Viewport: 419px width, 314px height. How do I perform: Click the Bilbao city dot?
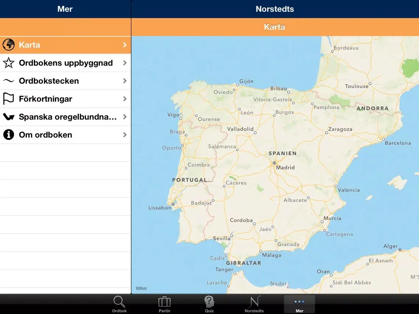tap(288, 92)
